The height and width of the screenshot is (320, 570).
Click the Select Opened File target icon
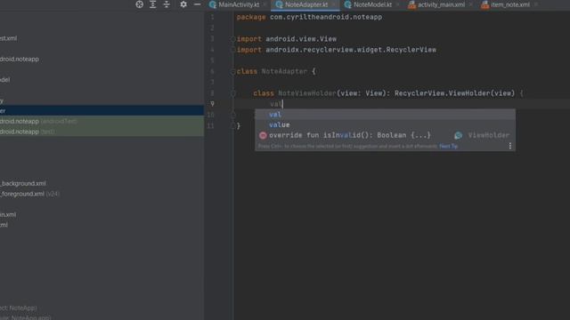[x=139, y=4]
